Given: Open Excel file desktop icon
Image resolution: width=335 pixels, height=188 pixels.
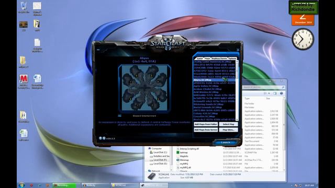Looking at the screenshot, I should [x=24, y=135].
